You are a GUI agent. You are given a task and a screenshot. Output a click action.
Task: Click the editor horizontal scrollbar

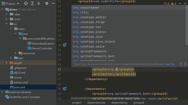click(x=105, y=98)
